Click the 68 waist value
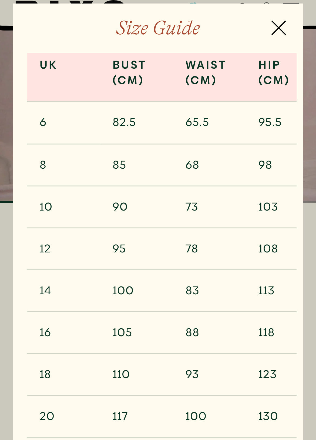316x440 pixels. 192,165
